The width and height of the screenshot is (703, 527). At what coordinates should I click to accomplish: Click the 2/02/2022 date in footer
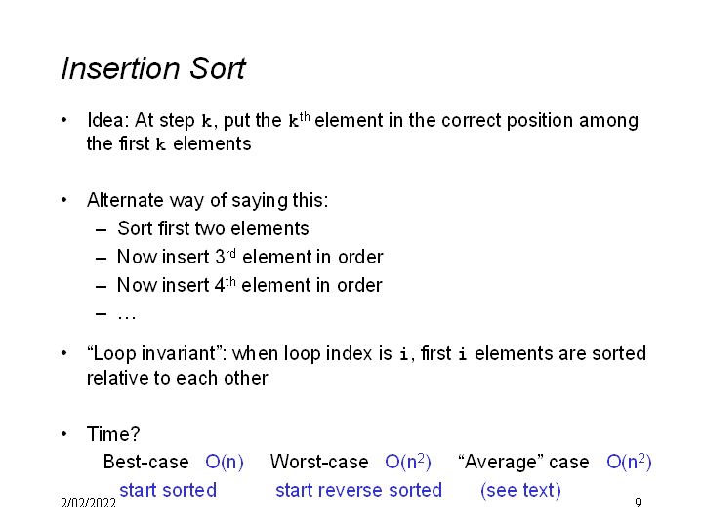tap(88, 504)
